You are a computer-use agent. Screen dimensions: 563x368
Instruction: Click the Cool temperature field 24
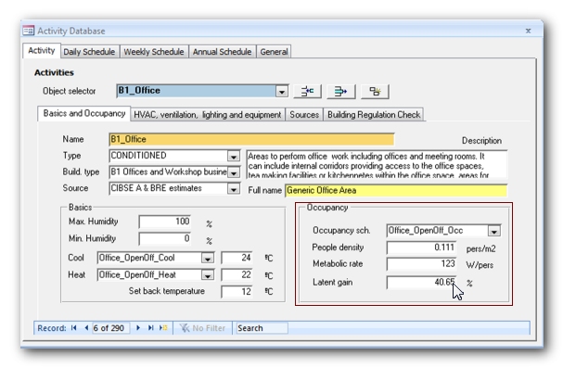237,258
